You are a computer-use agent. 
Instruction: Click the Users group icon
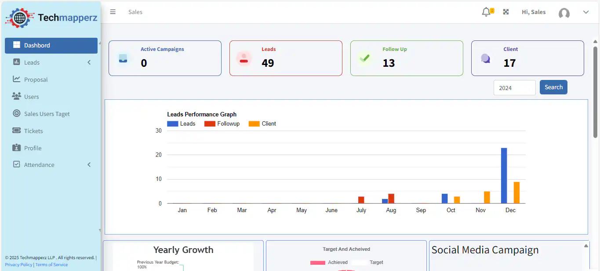(x=17, y=96)
